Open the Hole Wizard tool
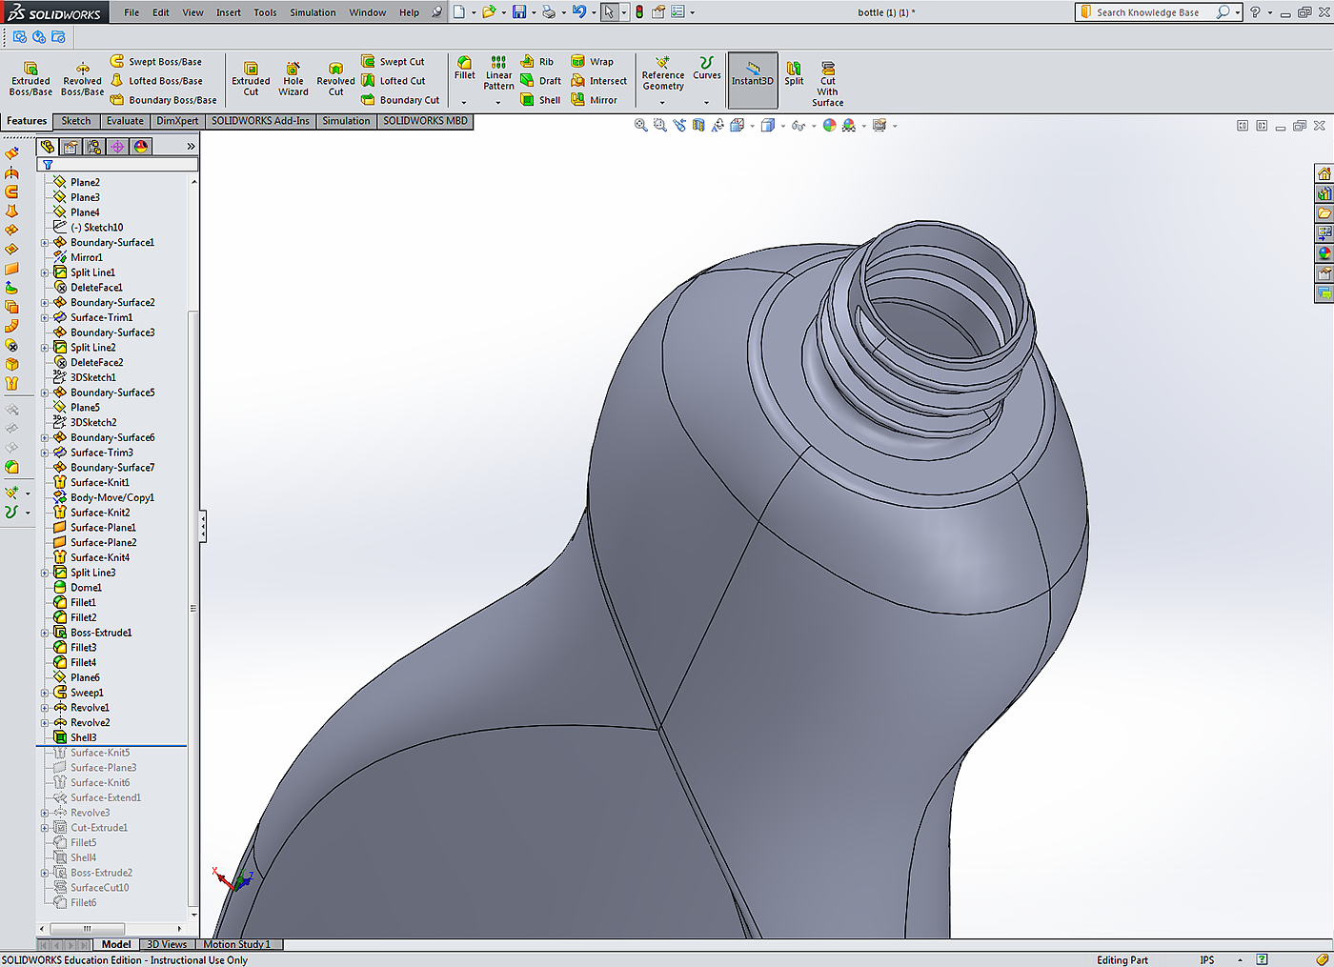1334x967 pixels. point(293,78)
